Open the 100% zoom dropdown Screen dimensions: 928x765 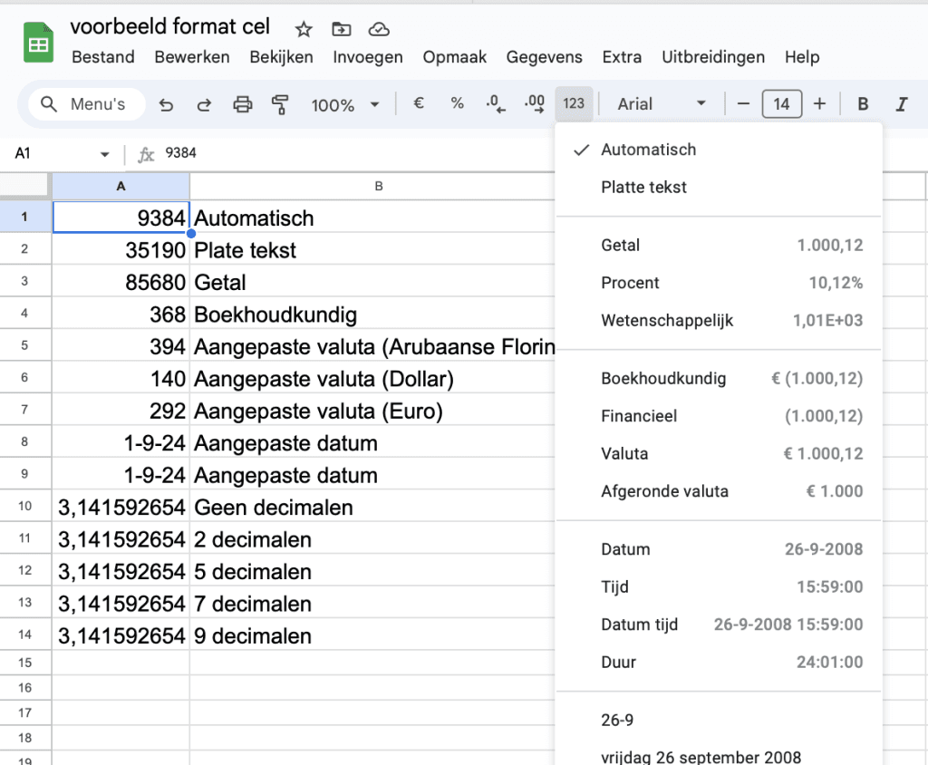point(345,104)
